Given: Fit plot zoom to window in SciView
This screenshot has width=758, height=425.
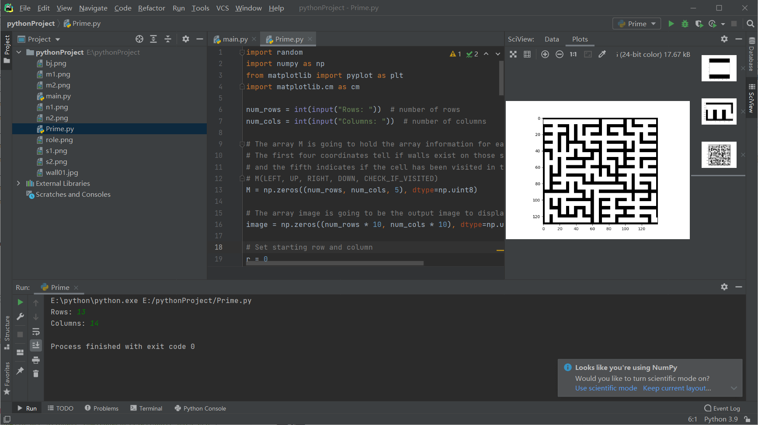Looking at the screenshot, I should (513, 54).
